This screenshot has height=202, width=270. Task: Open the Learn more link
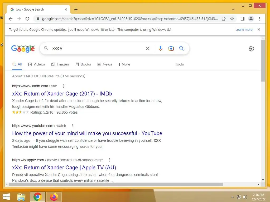[244, 29]
